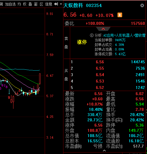Click buy level 2 price 6.55
147x154 pixels.
coord(100,68)
